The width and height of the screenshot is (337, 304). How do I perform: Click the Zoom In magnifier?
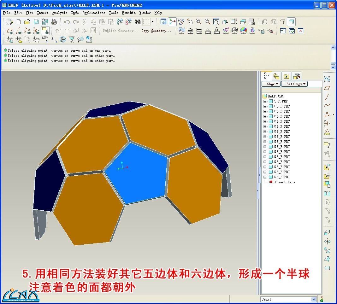(198, 22)
